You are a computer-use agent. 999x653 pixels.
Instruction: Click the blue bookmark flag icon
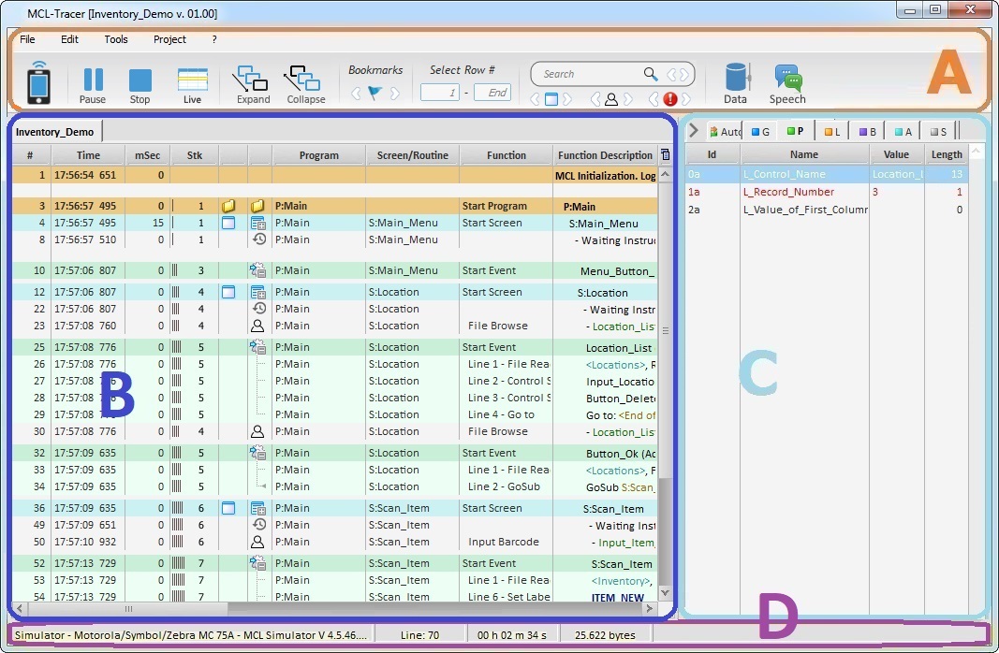375,93
